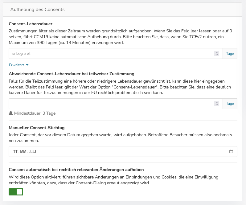Select the MM month segment of the date
Screen dimensions: 246x205
point(23,152)
